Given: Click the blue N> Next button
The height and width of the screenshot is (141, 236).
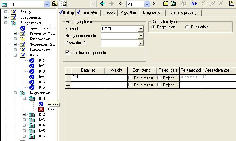Looking at the screenshot, I should (194, 4).
